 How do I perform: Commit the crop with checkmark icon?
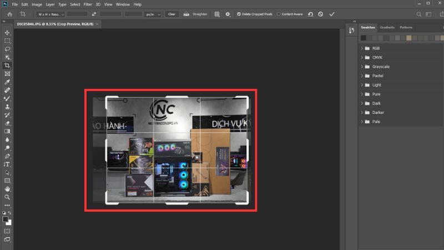coord(332,14)
